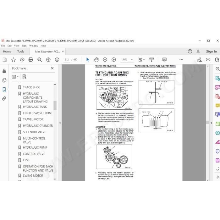Viewport: 220px width, 220px height.
Task: Add a comment with sticky note icon
Action: tap(164, 60)
